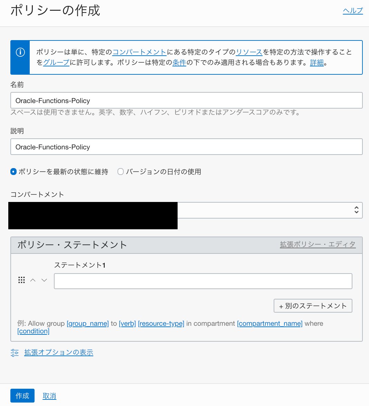Viewport: 369px width, 406px height.
Task: Focus the 名前 input field
Action: point(186,101)
